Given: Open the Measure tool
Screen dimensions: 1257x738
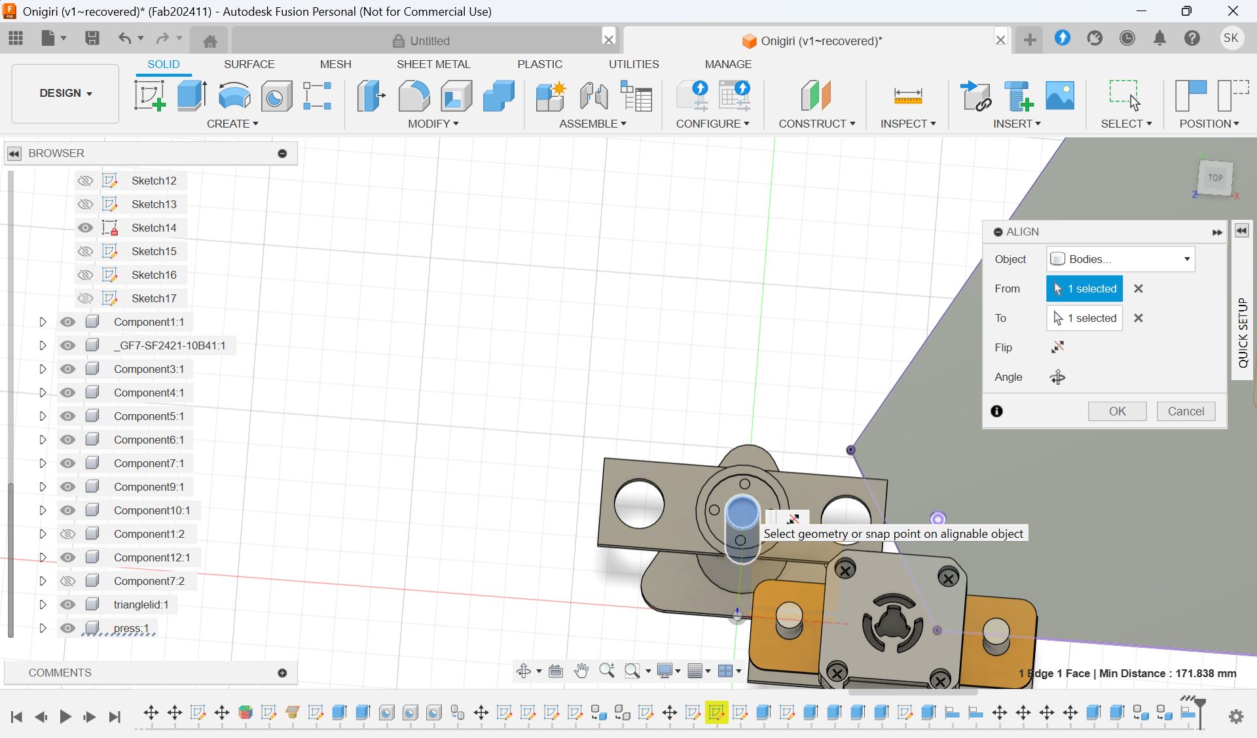Looking at the screenshot, I should pos(908,96).
